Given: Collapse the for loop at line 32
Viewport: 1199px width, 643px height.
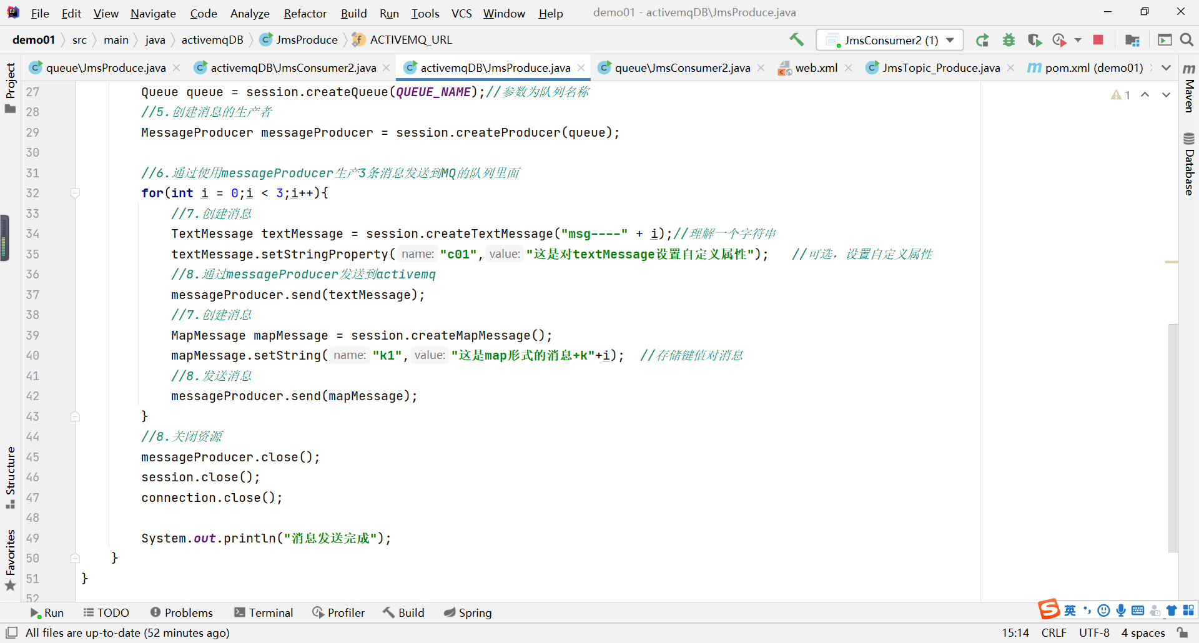Looking at the screenshot, I should [75, 194].
